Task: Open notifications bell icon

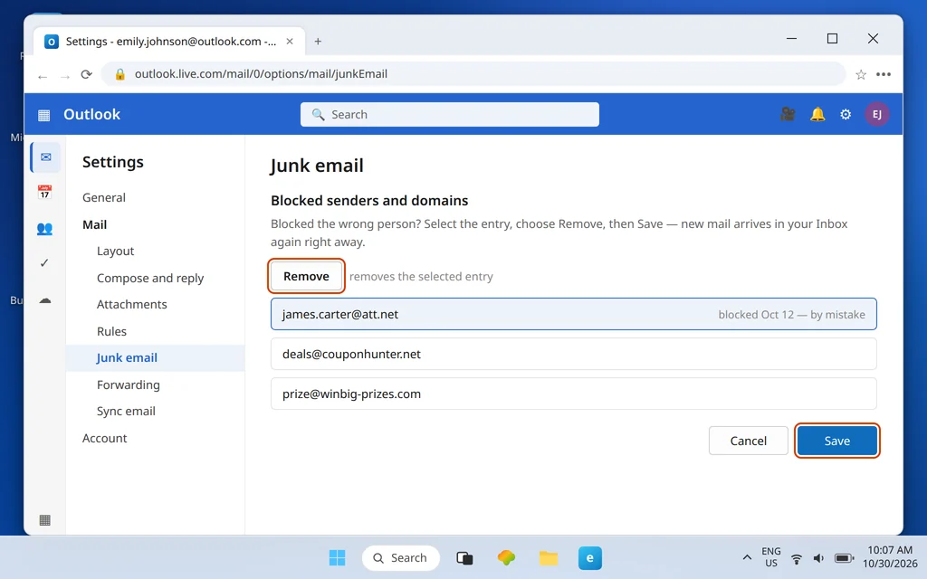Action: point(817,114)
